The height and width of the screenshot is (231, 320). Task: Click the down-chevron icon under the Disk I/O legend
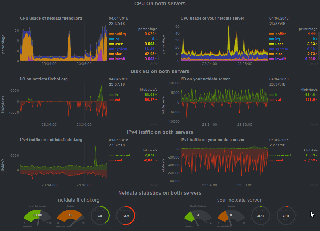click(x=156, y=124)
